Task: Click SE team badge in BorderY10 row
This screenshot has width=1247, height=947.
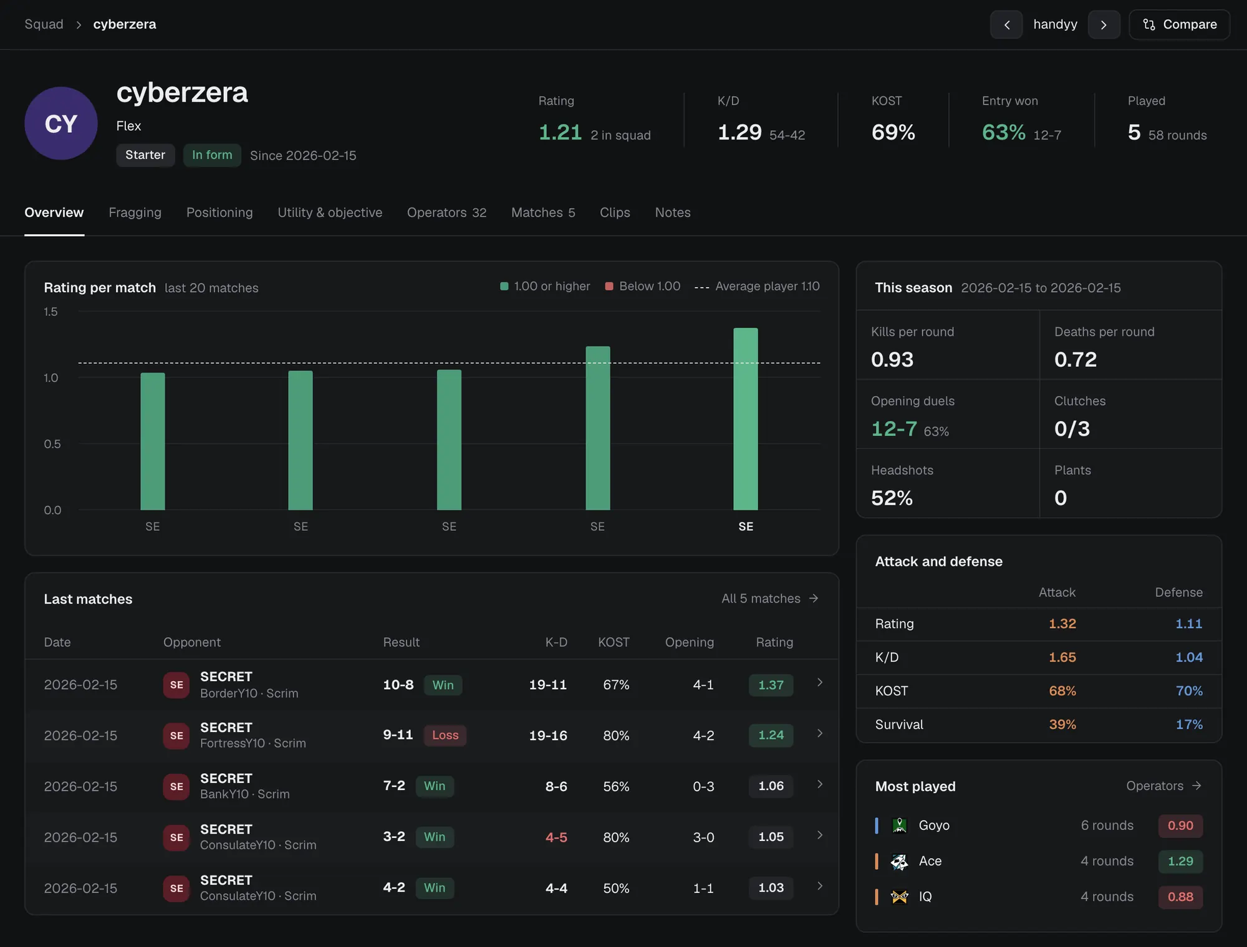Action: 176,685
